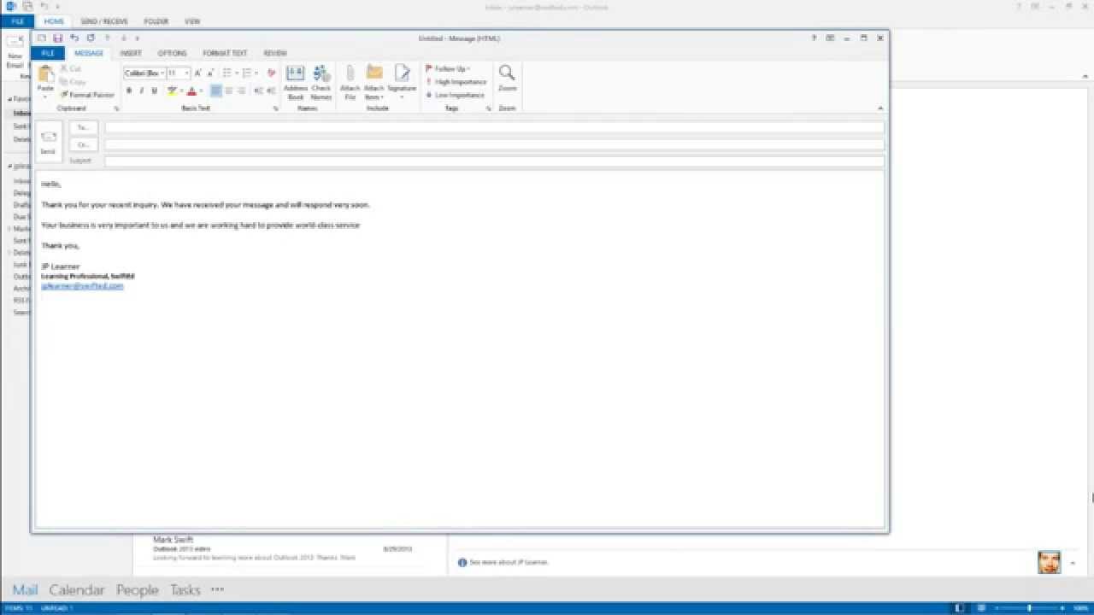Switch to the FORMAT TEXT tab

pos(225,53)
